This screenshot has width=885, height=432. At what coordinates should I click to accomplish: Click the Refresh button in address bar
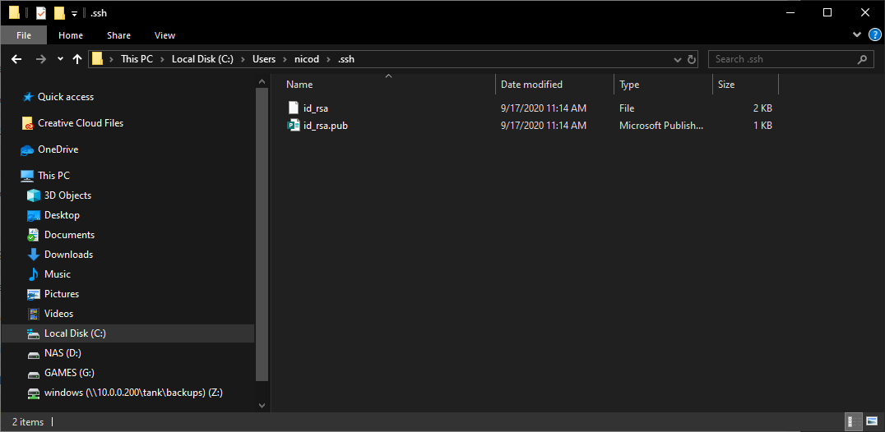692,59
